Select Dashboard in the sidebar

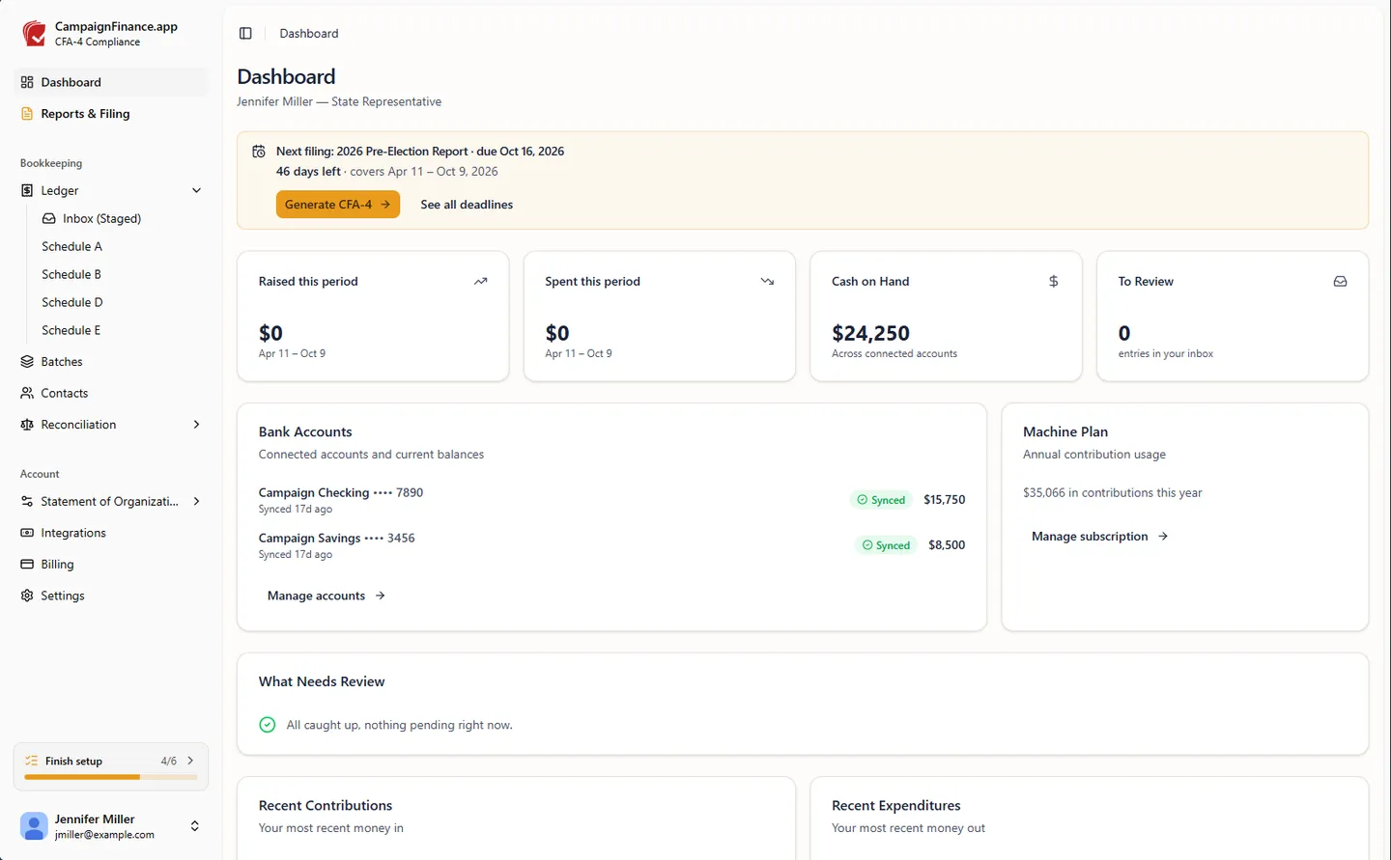click(x=111, y=82)
